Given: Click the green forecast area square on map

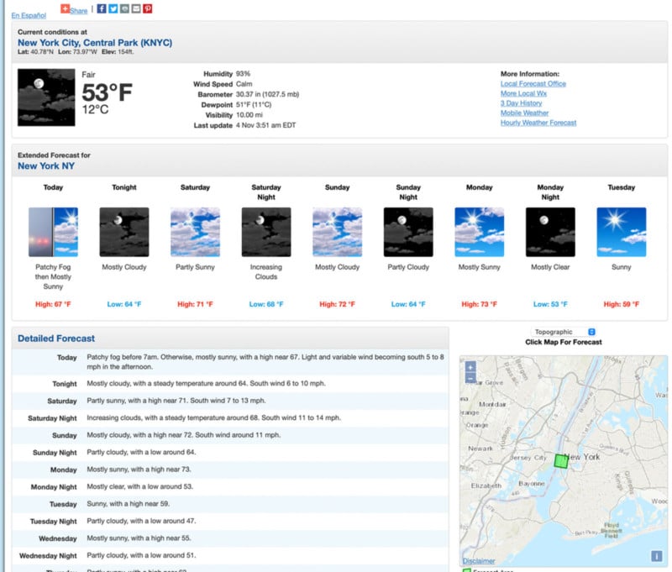Looking at the screenshot, I should pyautogui.click(x=561, y=461).
